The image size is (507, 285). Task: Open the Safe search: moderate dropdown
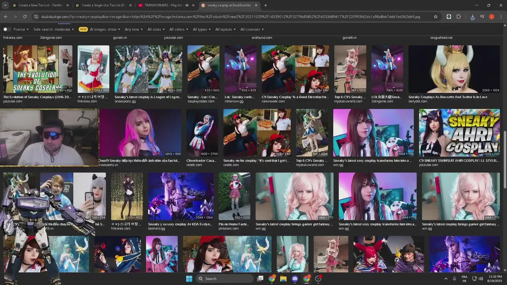click(x=53, y=29)
